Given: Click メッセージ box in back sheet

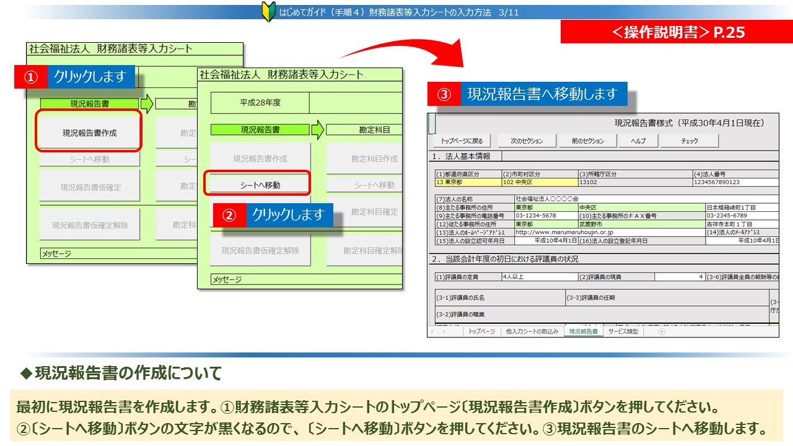Looking at the screenshot, I should 118,254.
